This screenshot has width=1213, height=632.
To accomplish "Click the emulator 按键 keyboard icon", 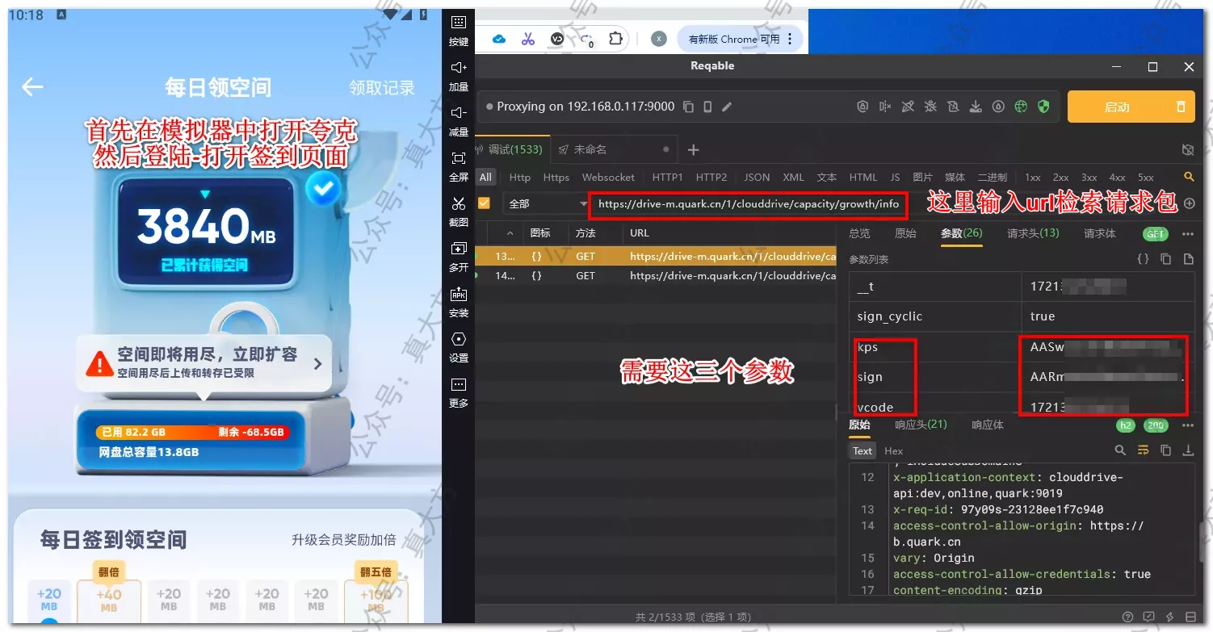I will [458, 22].
